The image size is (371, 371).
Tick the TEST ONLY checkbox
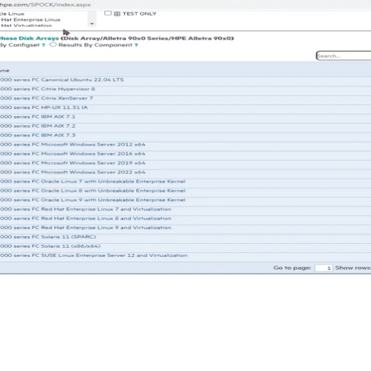point(108,13)
